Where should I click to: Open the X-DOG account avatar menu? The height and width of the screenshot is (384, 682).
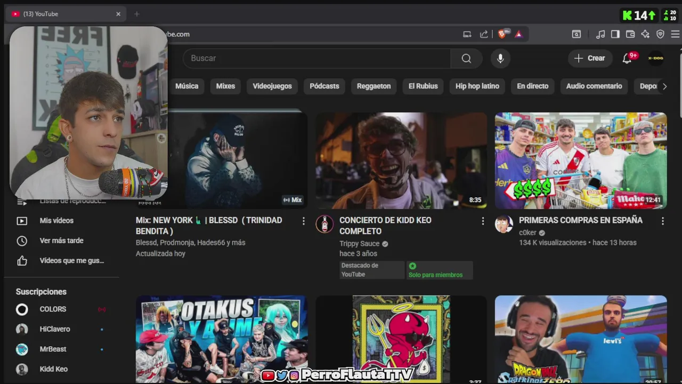click(655, 58)
